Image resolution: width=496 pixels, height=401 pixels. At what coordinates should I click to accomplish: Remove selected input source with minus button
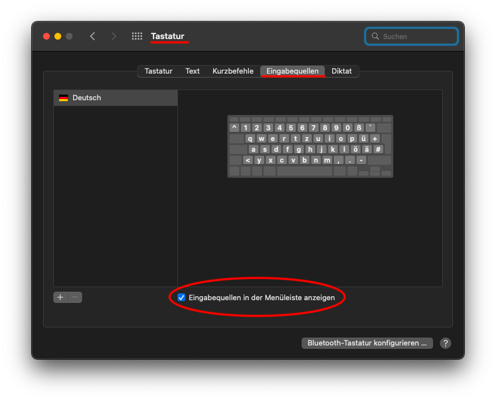pos(75,297)
